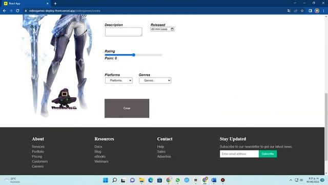Open the Webinars footer link
The height and width of the screenshot is (185, 328).
coord(101,161)
